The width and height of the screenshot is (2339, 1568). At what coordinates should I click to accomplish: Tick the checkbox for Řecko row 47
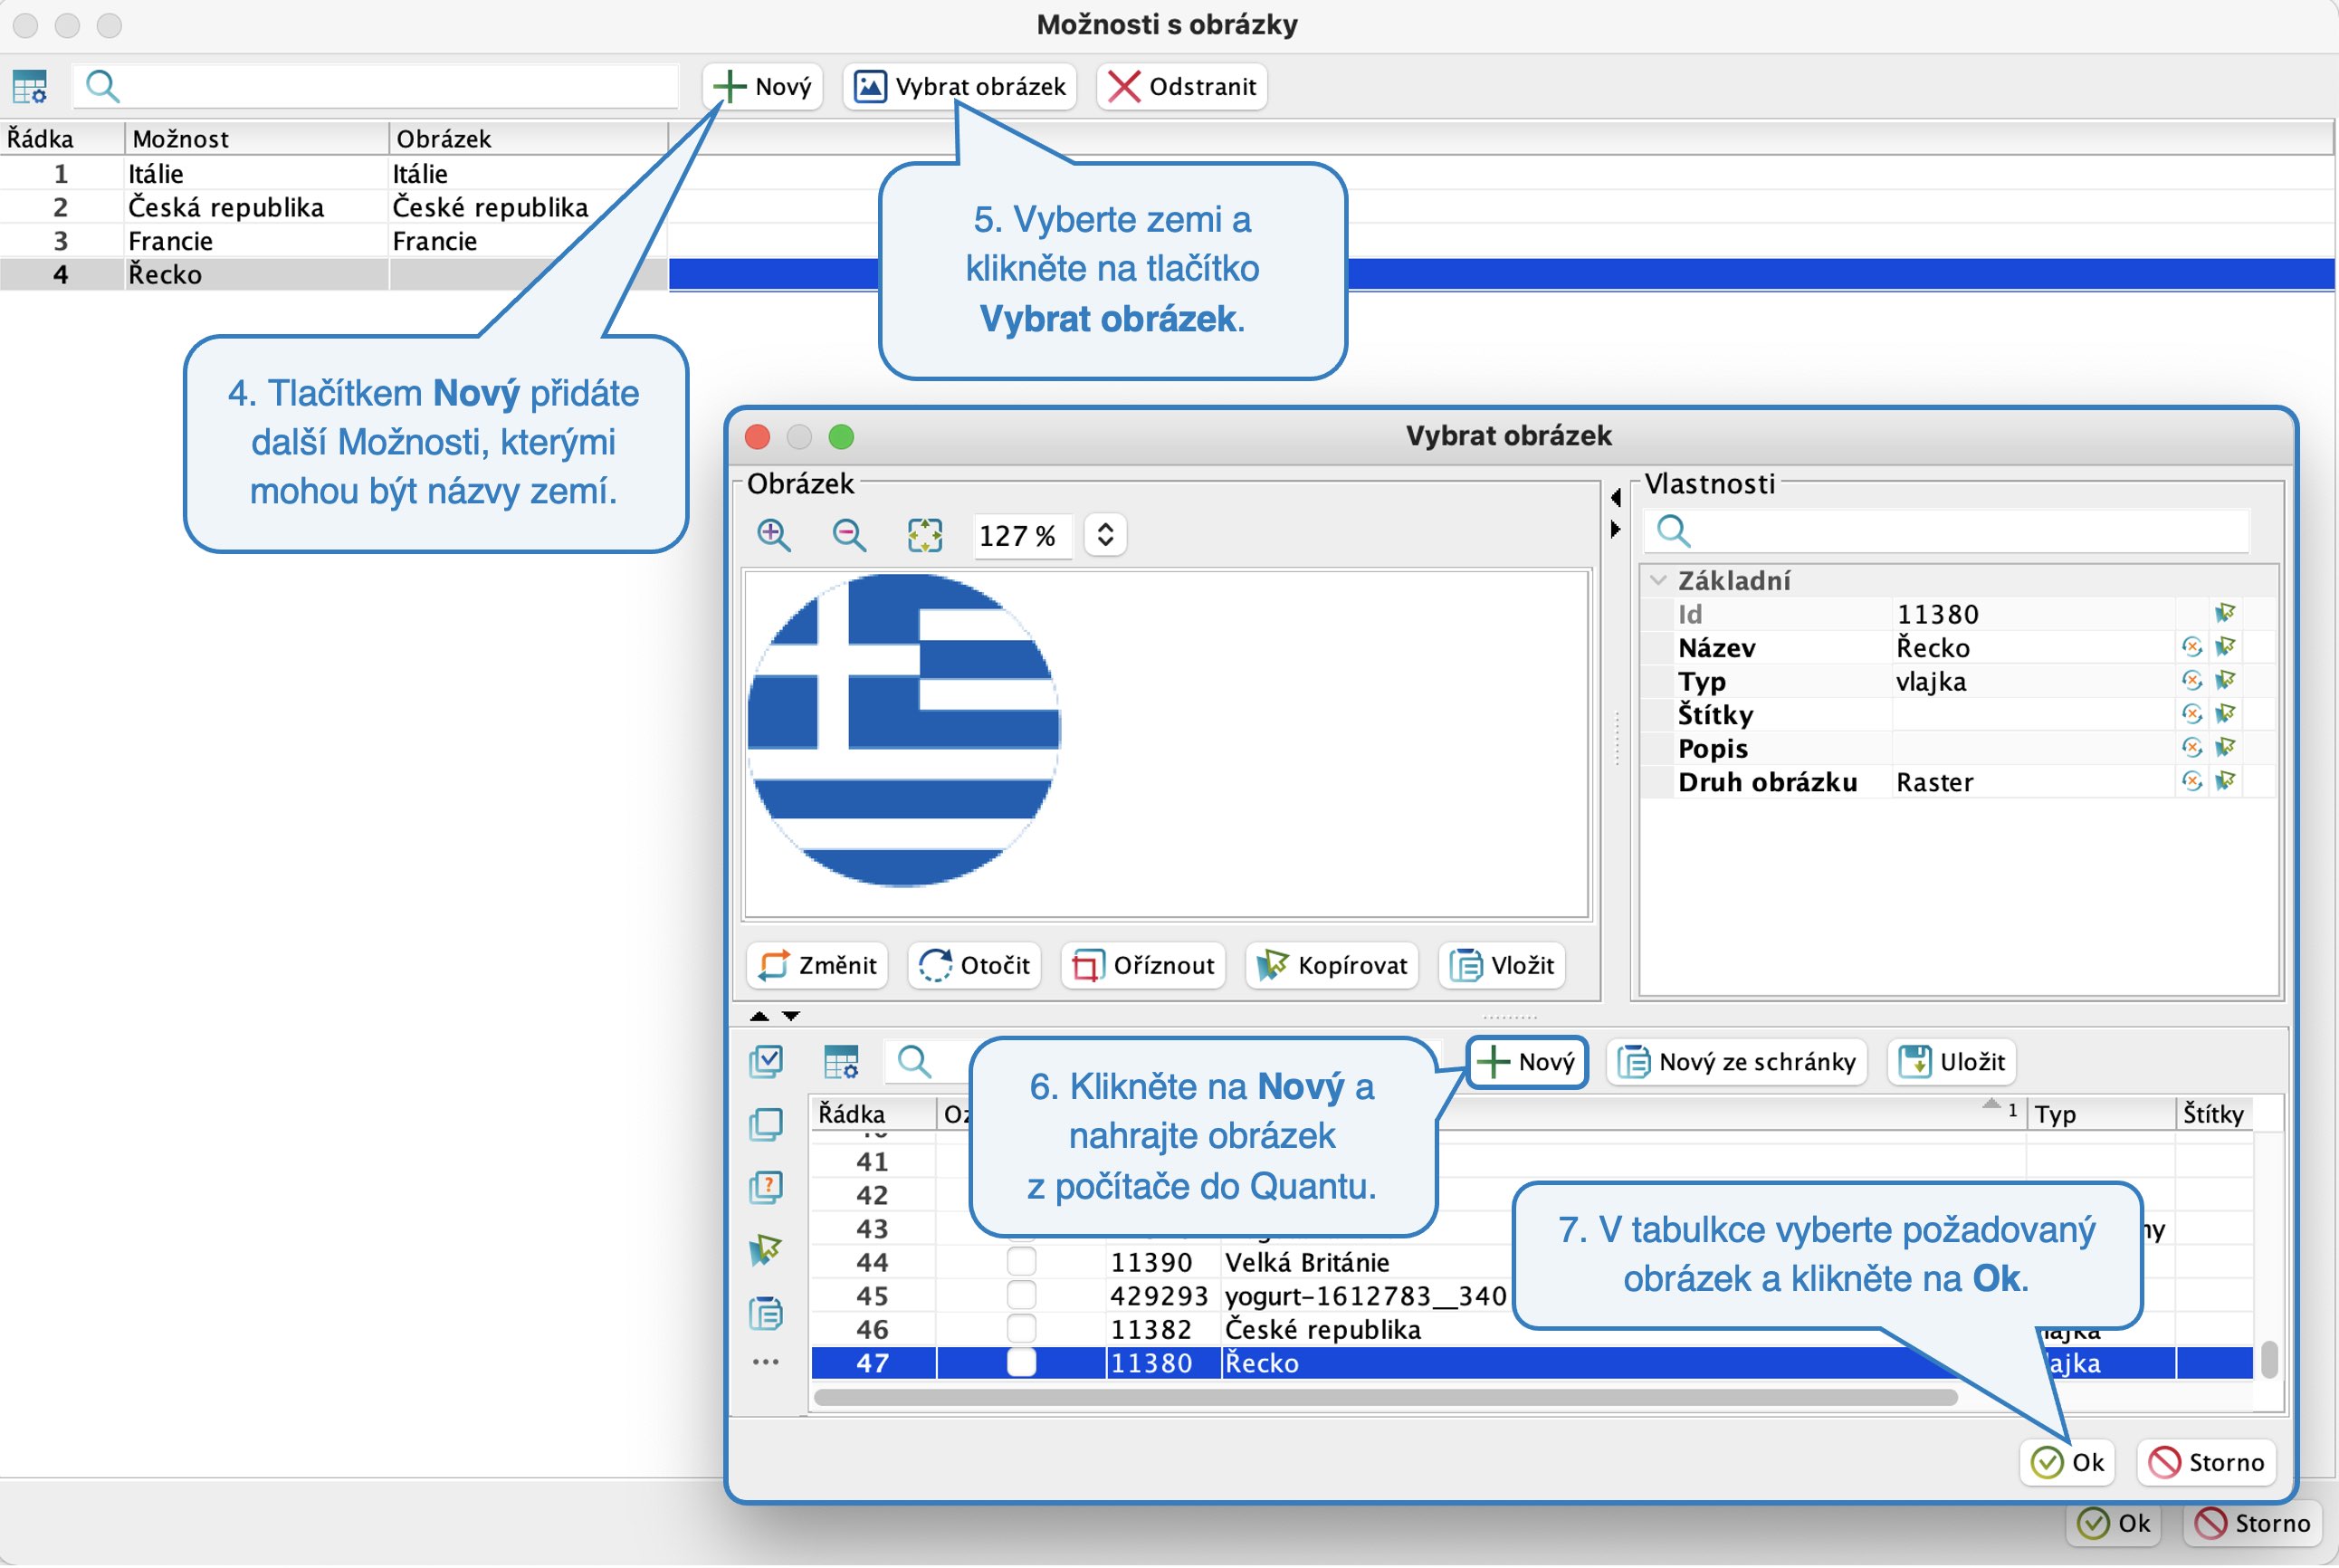(1022, 1363)
